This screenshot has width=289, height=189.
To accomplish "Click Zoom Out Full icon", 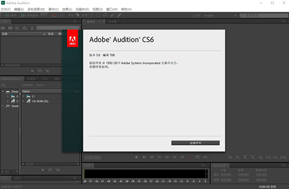I will point(260,157).
